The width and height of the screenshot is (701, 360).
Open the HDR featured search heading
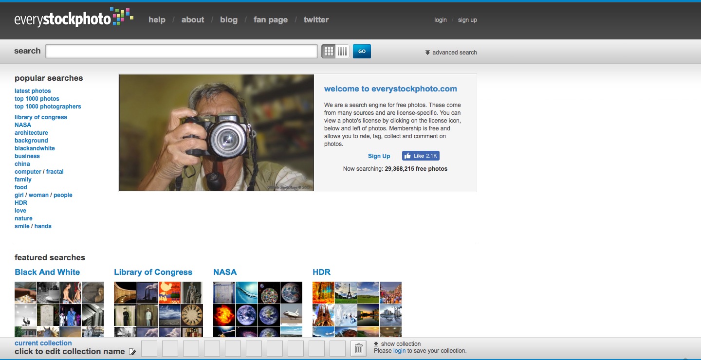click(x=321, y=272)
